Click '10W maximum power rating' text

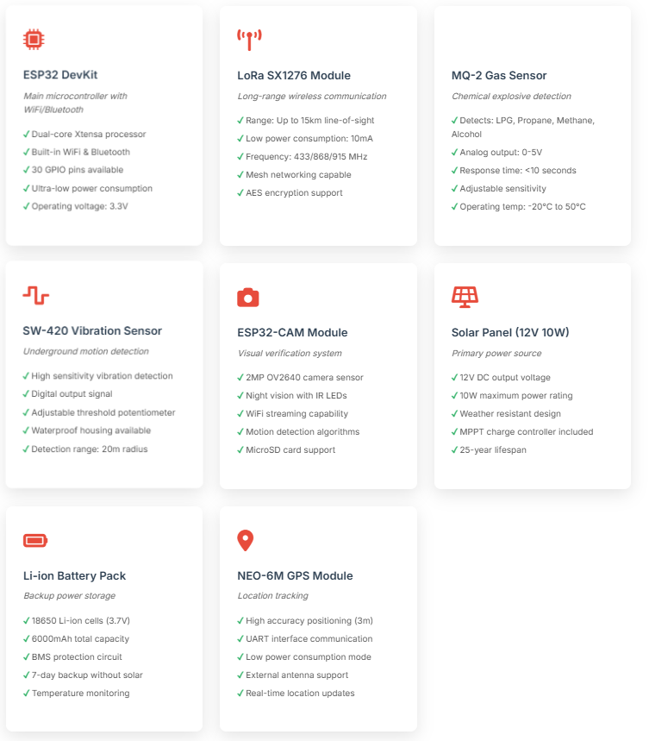516,396
